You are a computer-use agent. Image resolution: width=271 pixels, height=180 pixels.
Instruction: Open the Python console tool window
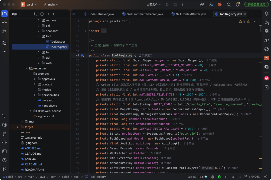coord(266,49)
